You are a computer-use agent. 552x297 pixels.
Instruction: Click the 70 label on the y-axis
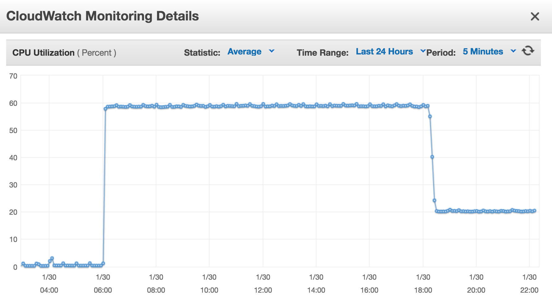pyautogui.click(x=13, y=76)
